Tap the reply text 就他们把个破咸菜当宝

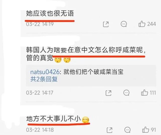click(x=93, y=72)
